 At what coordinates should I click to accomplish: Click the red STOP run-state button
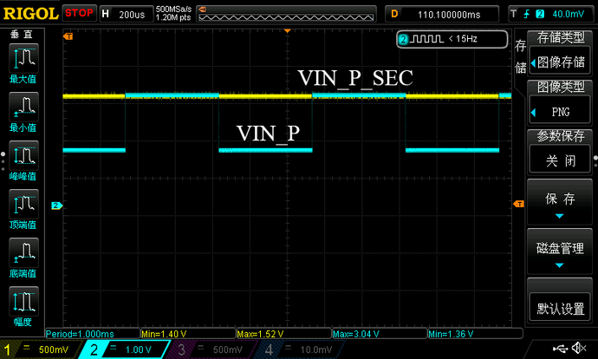pos(79,13)
